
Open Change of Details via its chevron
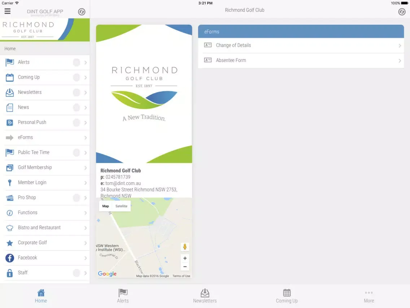[x=400, y=46]
